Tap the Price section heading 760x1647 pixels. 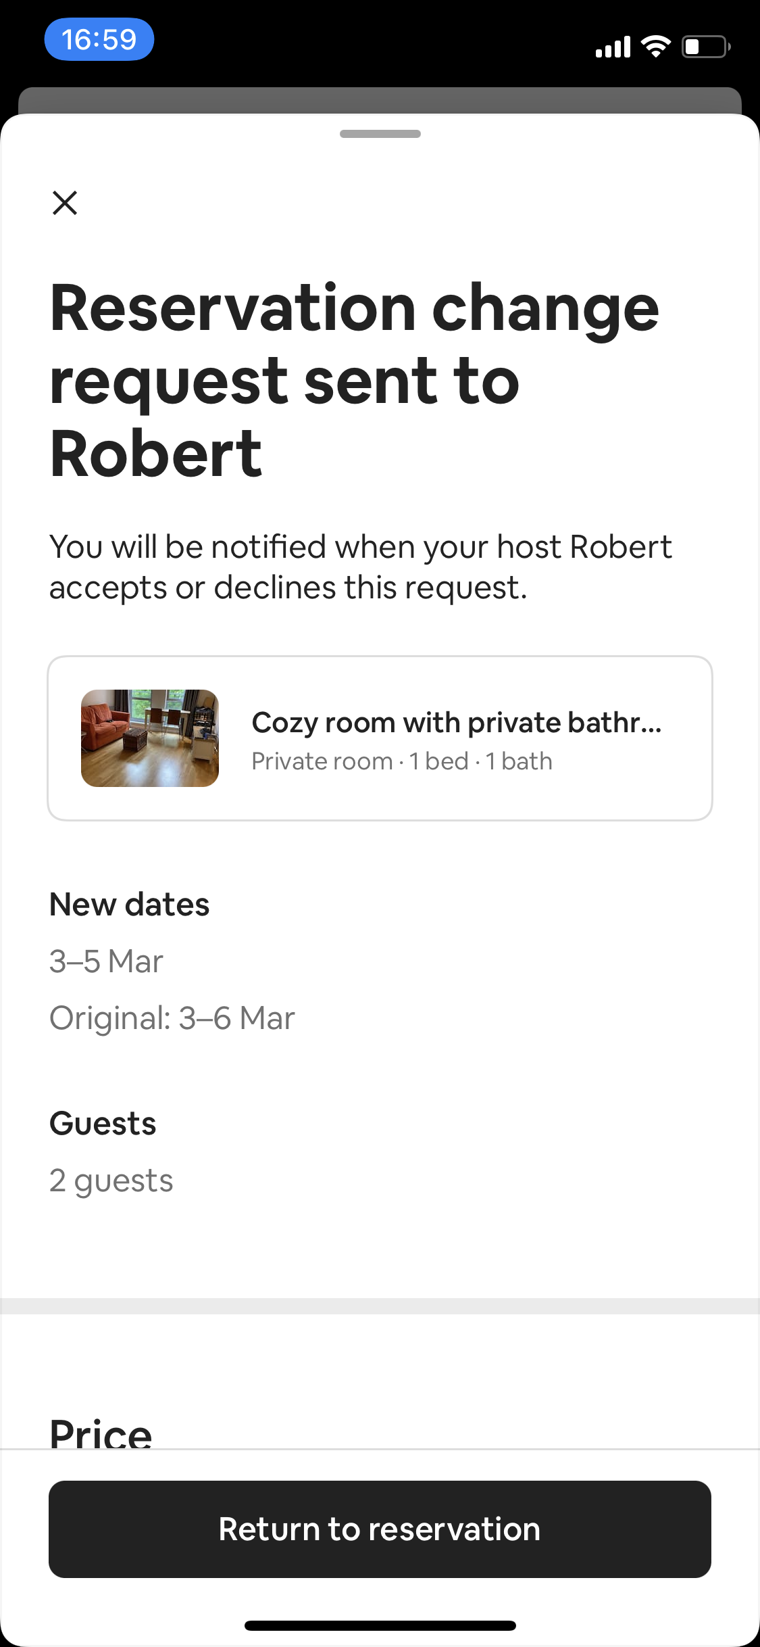pyautogui.click(x=101, y=1432)
